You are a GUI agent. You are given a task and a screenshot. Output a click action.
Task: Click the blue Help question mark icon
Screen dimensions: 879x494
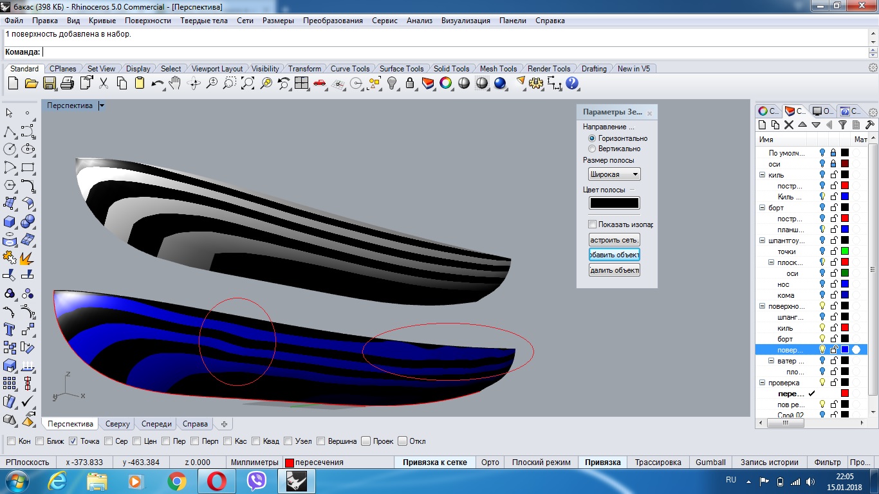click(x=572, y=83)
